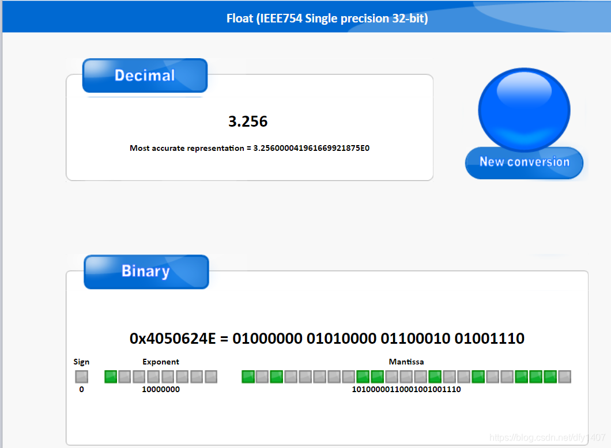Toggle the second green mantissa bit
The height and width of the screenshot is (448, 611).
click(276, 377)
